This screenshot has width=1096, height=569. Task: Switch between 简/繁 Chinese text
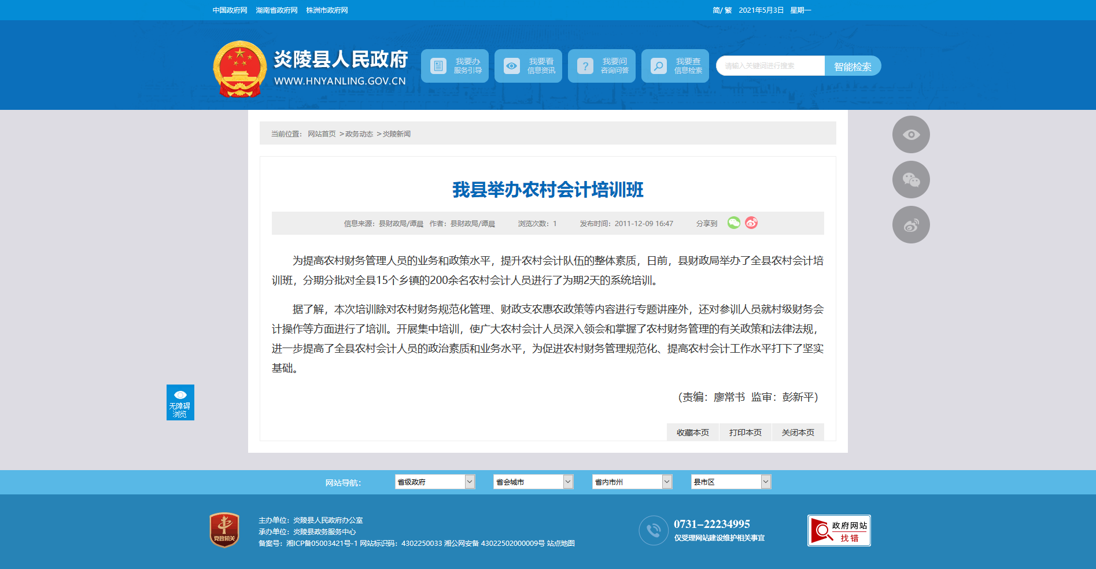click(722, 10)
